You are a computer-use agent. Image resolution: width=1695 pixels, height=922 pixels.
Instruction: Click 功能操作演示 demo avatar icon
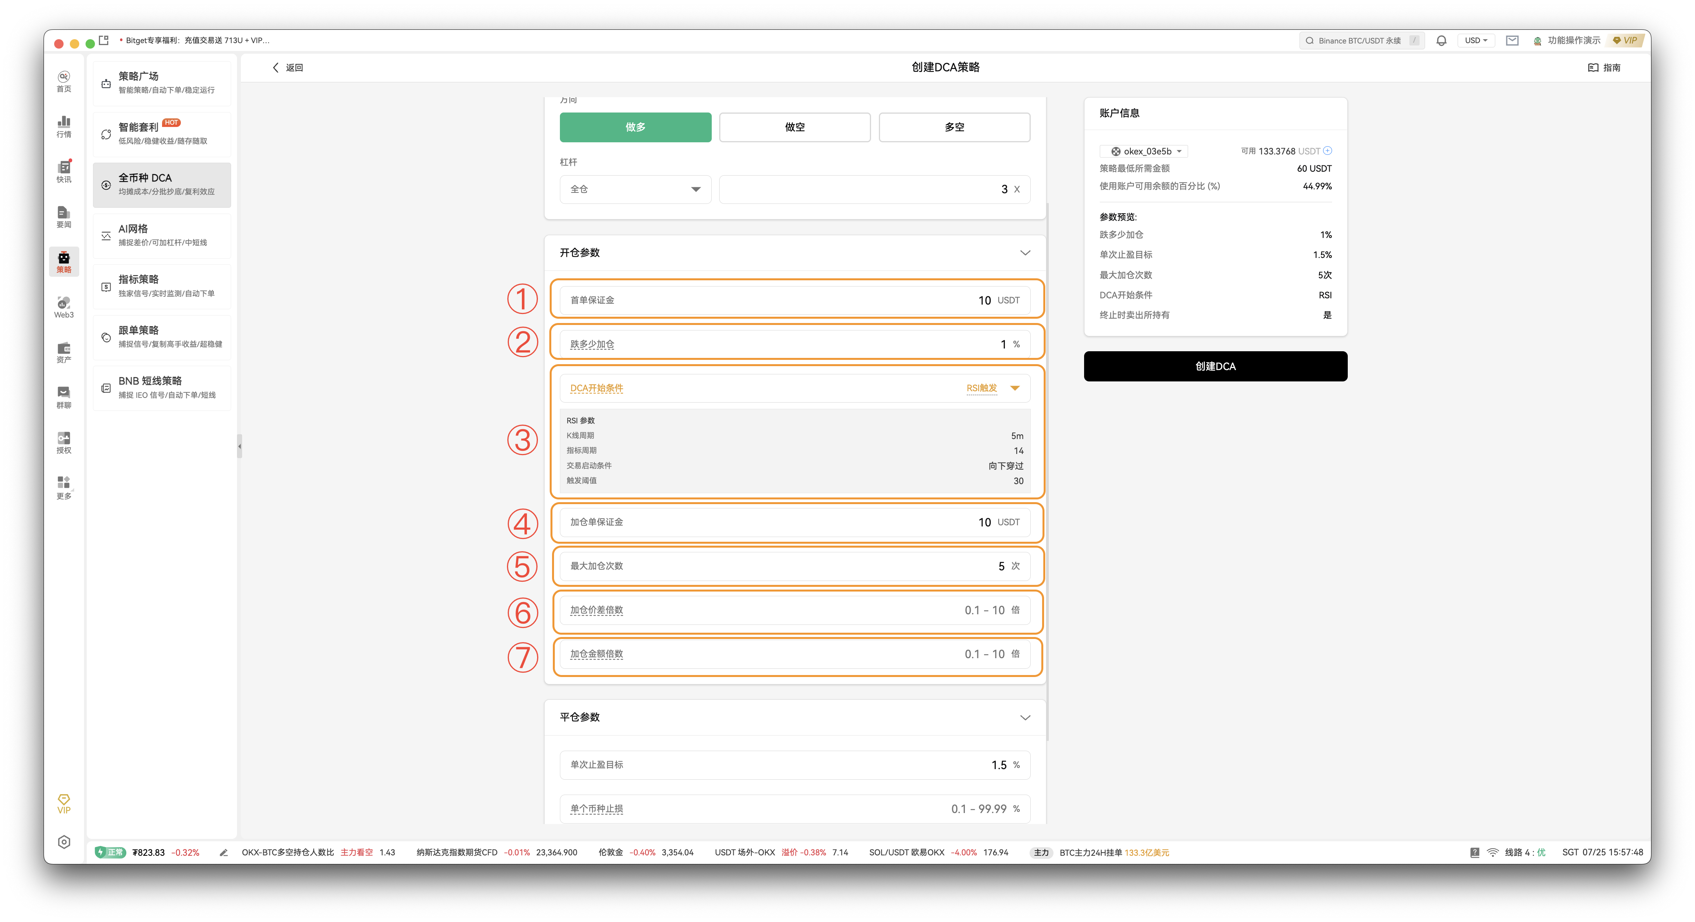point(1538,41)
